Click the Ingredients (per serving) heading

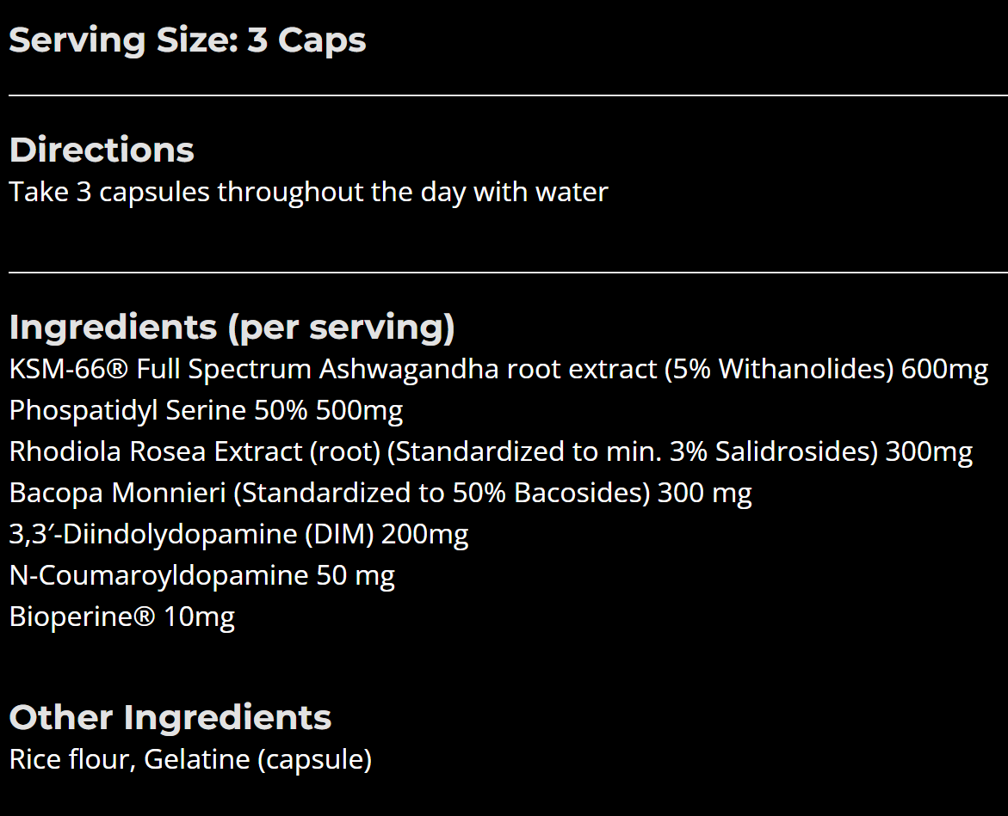tap(232, 328)
